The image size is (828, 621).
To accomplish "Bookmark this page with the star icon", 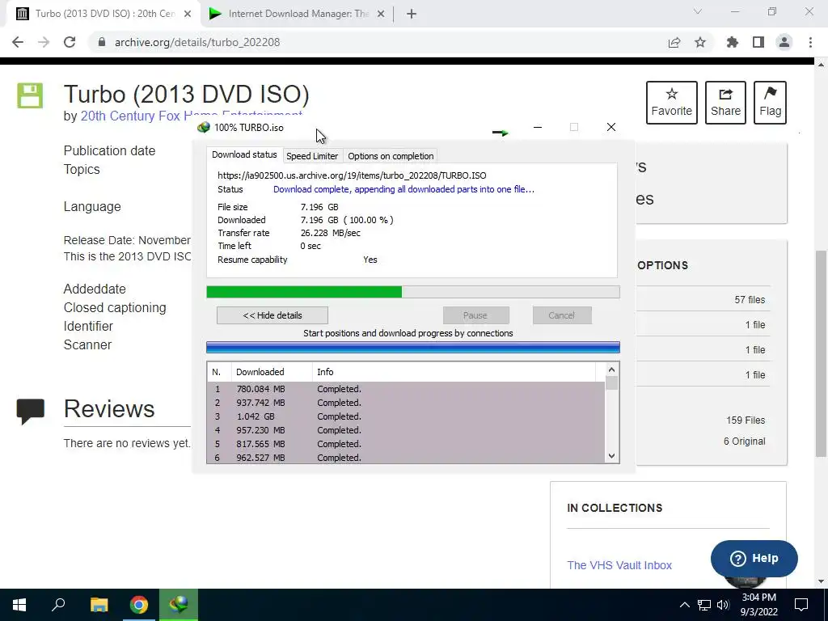I will pos(700,42).
